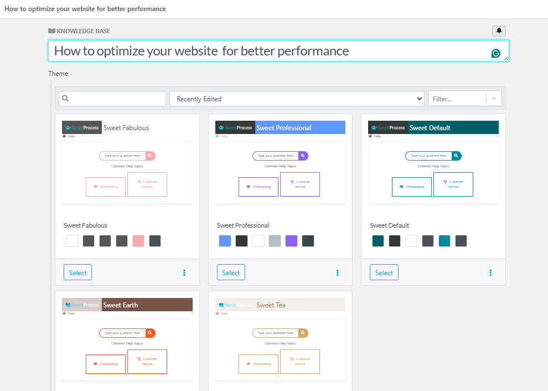The width and height of the screenshot is (548, 391).
Task: Click the 'Theme' section label
Action: coord(58,74)
